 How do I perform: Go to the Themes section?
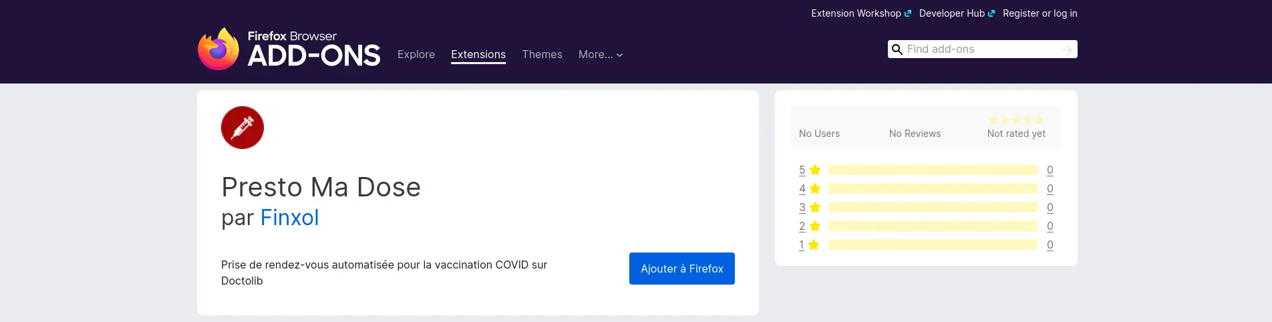542,55
